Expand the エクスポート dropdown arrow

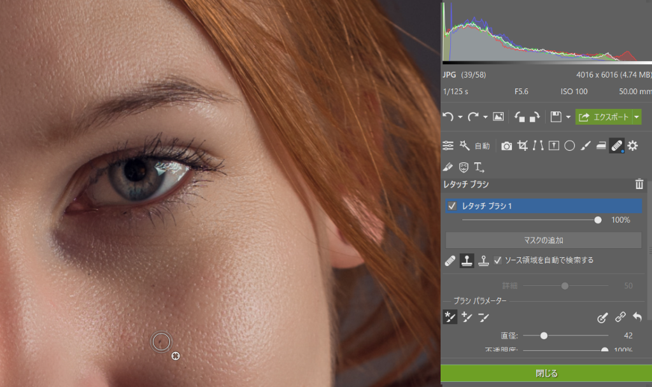pyautogui.click(x=637, y=117)
